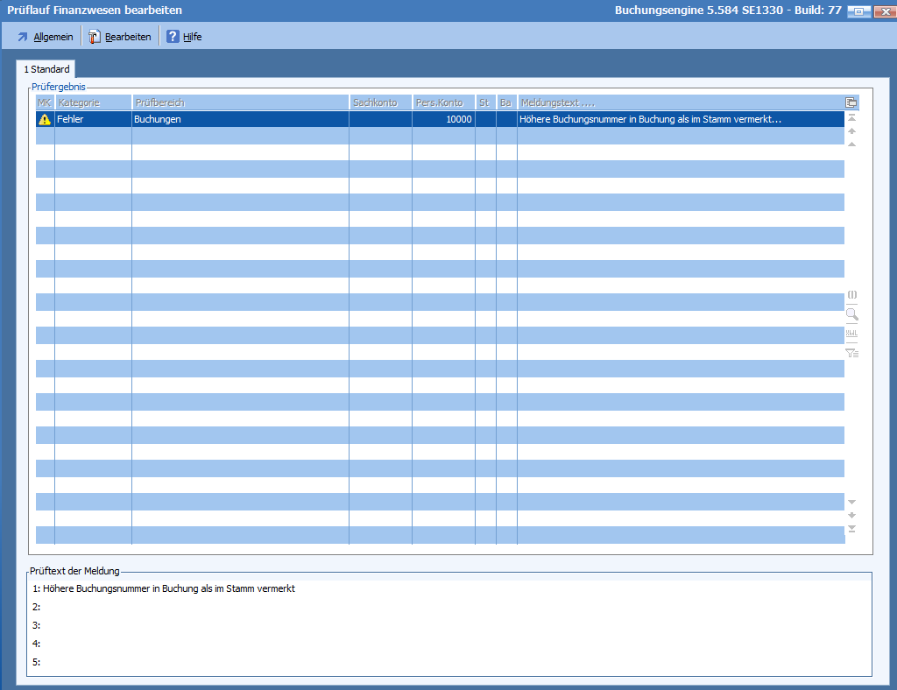This screenshot has width=897, height=690.
Task: Click the parentheses icon above the magnifier
Action: (x=851, y=295)
